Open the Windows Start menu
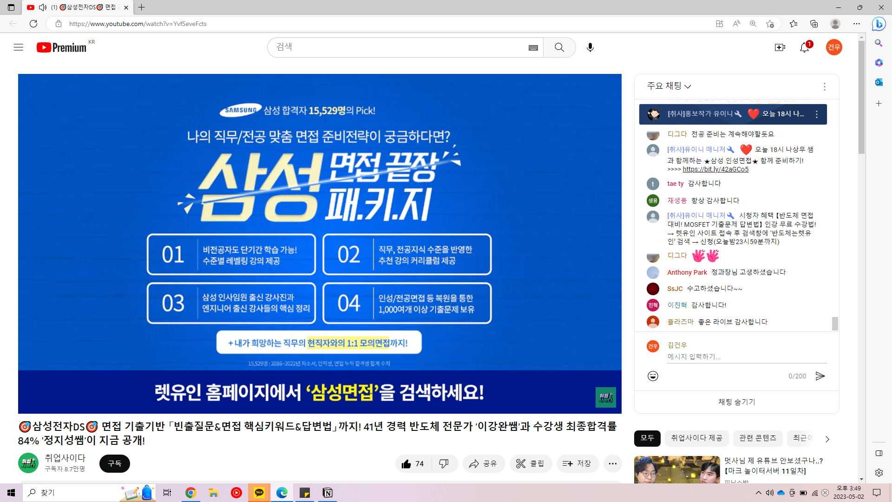Viewport: 892px width, 502px height. pyautogui.click(x=11, y=493)
